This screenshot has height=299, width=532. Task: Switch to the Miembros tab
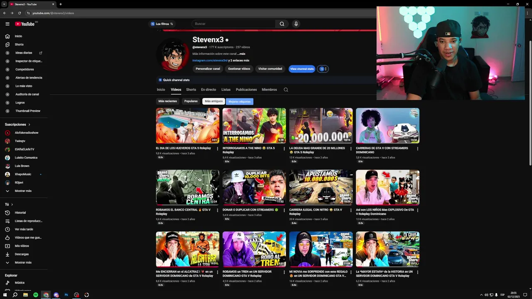click(x=269, y=90)
